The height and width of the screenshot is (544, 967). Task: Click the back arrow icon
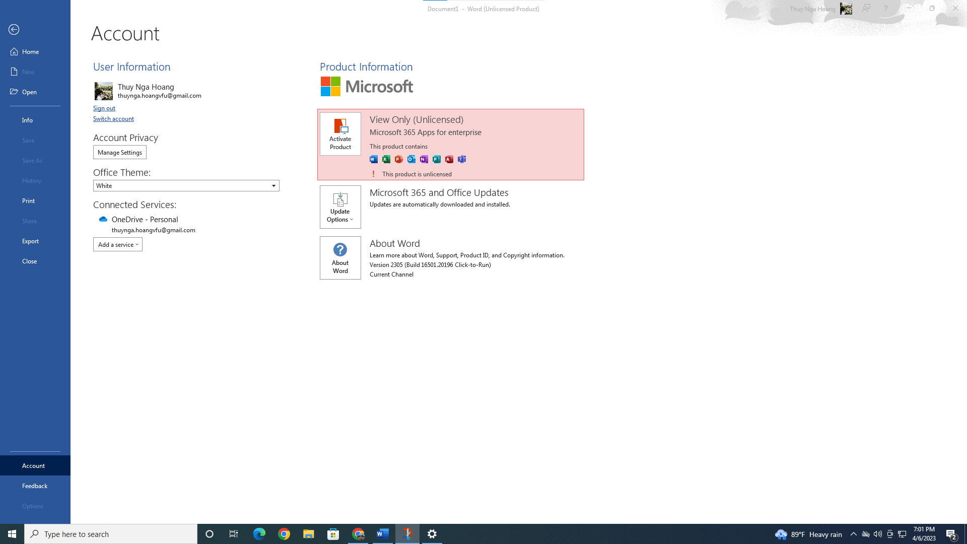[14, 30]
